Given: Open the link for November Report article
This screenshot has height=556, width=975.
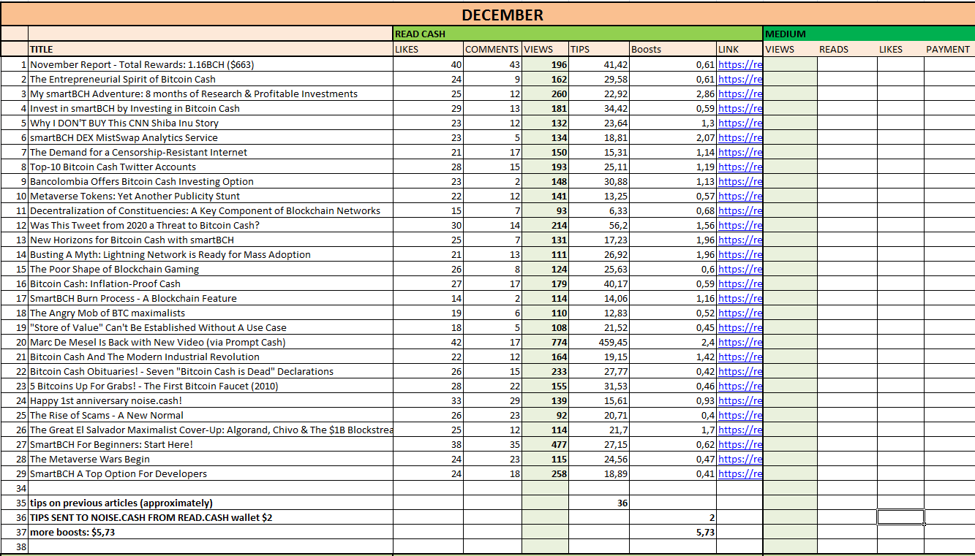Looking at the screenshot, I should click(x=740, y=64).
